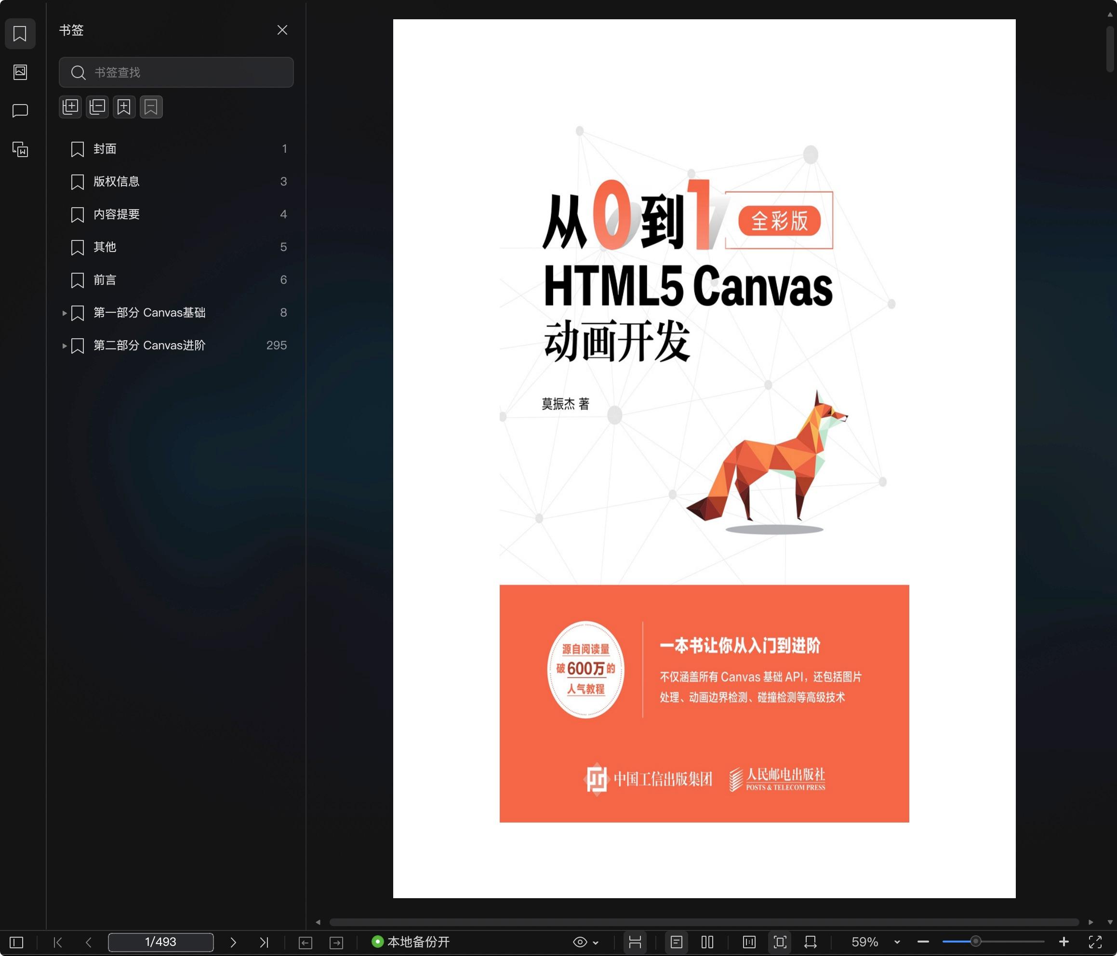Click the bookmark search field
This screenshot has height=956, width=1117.
click(x=176, y=72)
